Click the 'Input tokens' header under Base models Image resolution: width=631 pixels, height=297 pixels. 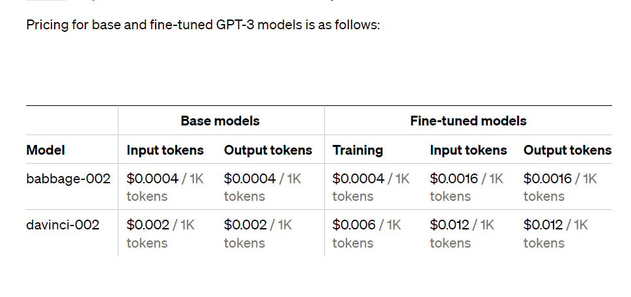point(165,150)
